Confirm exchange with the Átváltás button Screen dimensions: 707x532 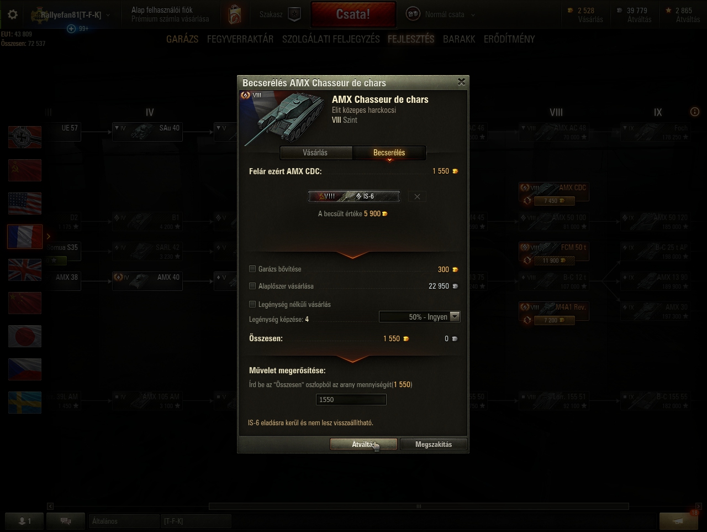coord(363,444)
